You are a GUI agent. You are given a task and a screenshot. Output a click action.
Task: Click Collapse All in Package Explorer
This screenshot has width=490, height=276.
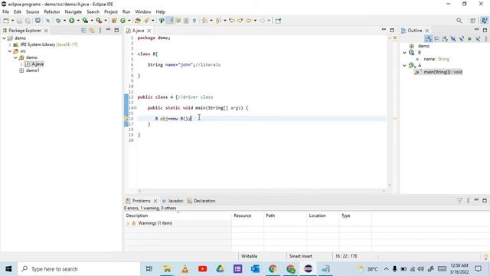point(83,31)
